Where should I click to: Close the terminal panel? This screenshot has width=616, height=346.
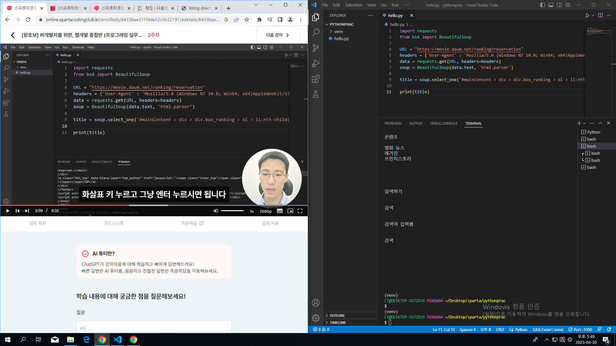click(x=609, y=123)
